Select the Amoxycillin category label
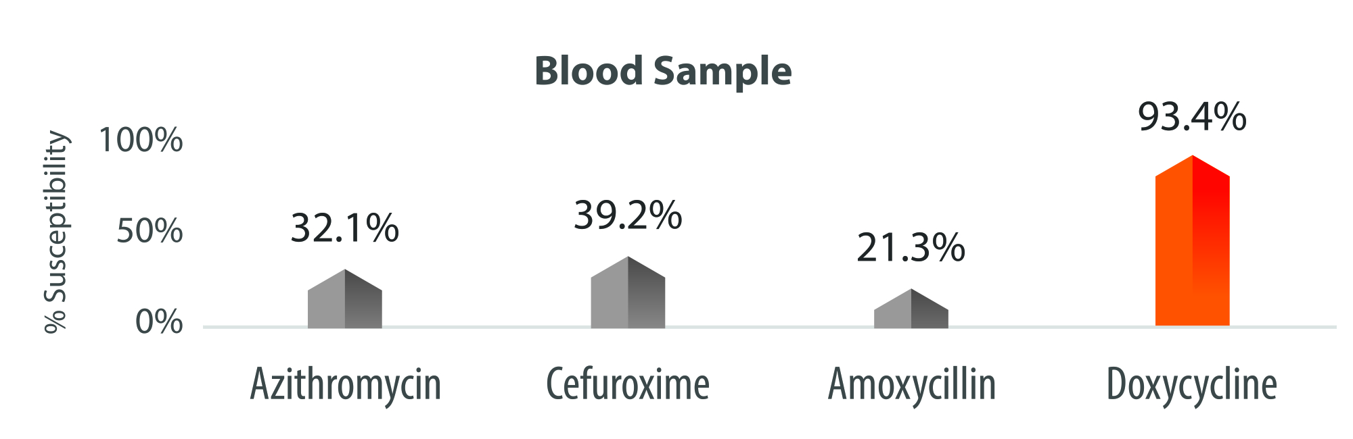 [912, 385]
